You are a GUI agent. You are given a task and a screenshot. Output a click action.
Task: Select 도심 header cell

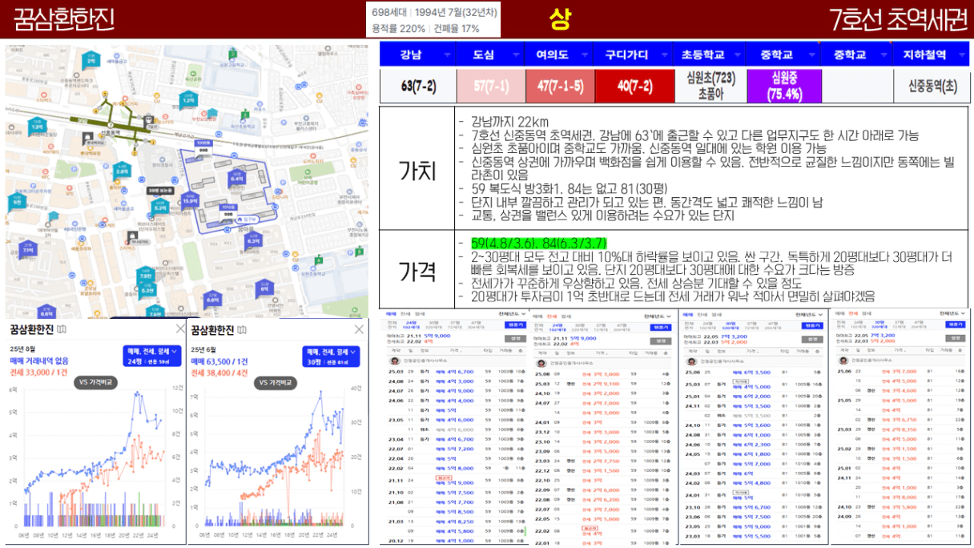489,54
